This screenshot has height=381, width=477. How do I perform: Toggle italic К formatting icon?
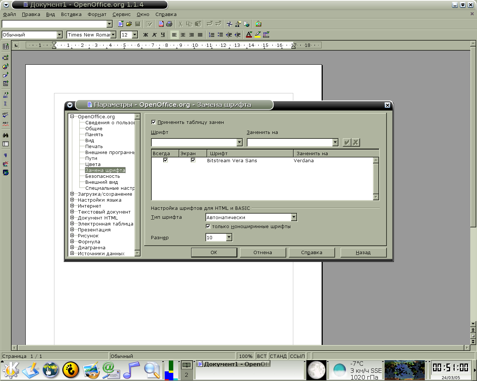(x=154, y=35)
